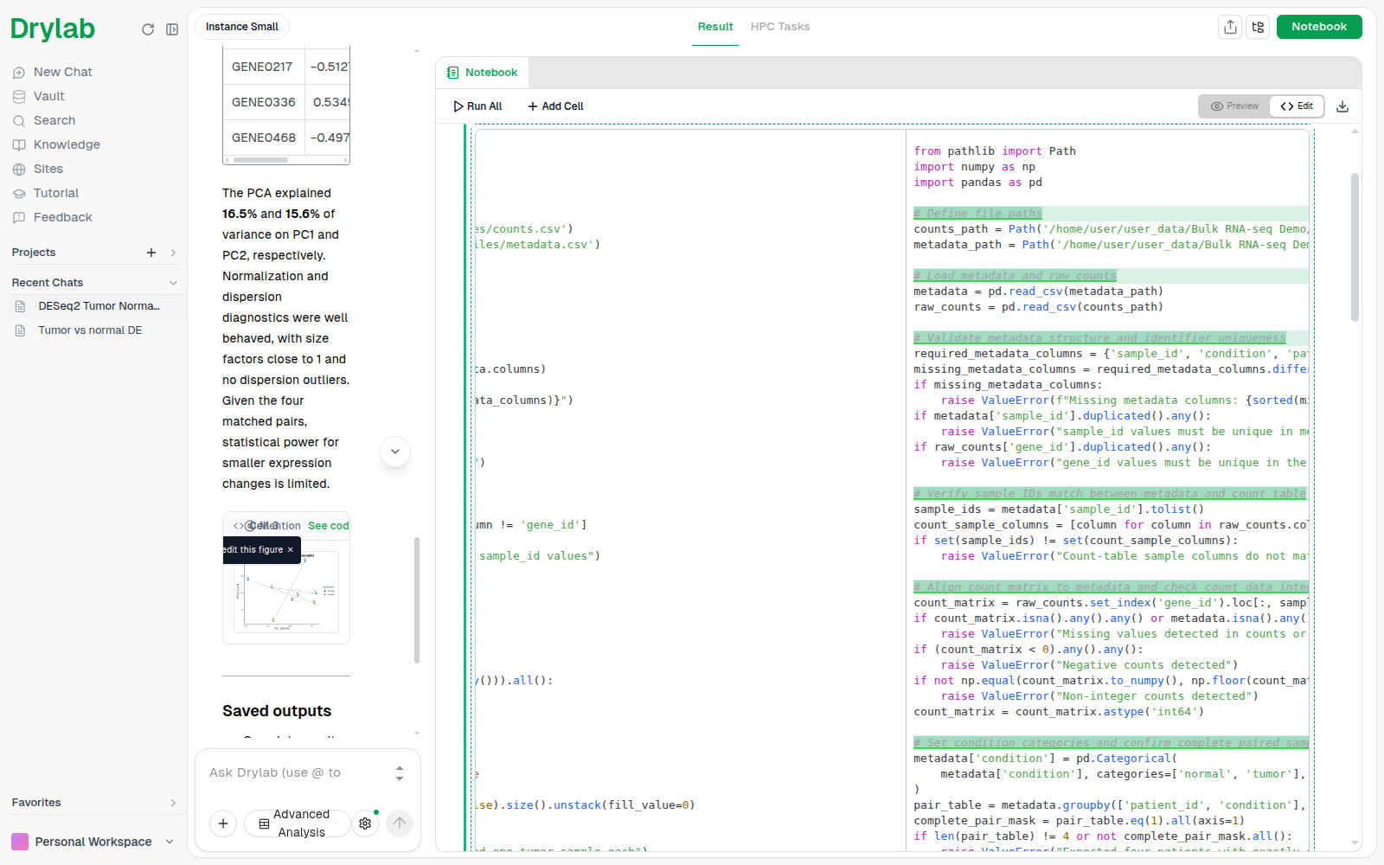The image size is (1384, 865).
Task: Click the gene table horizontal scrollbar
Action: click(260, 160)
